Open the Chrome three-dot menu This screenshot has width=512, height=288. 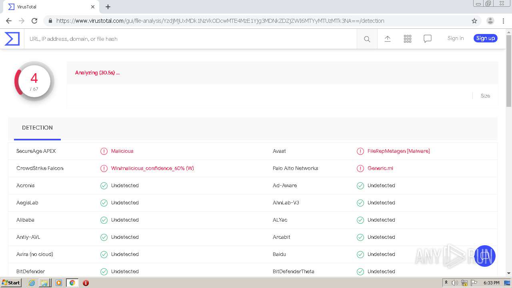pyautogui.click(x=503, y=21)
